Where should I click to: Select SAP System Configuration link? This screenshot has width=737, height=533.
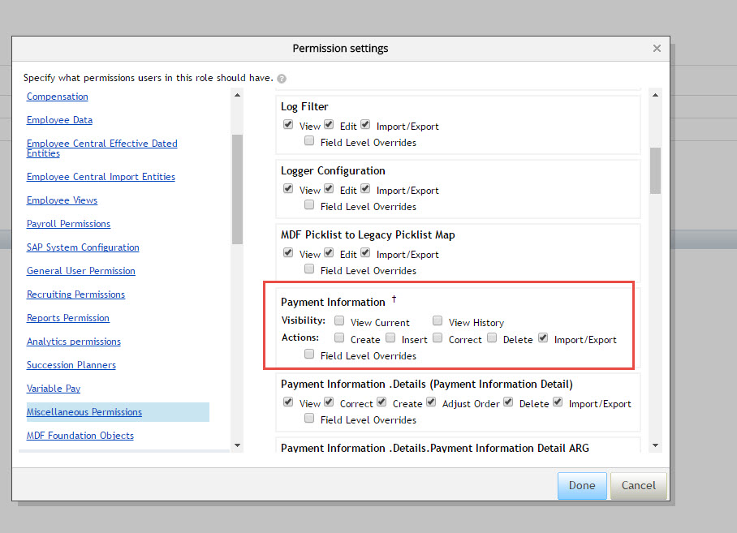point(83,247)
